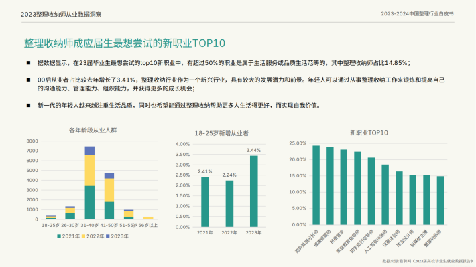Click the 2021年 bar labeled 2.41%

[x=205, y=202]
